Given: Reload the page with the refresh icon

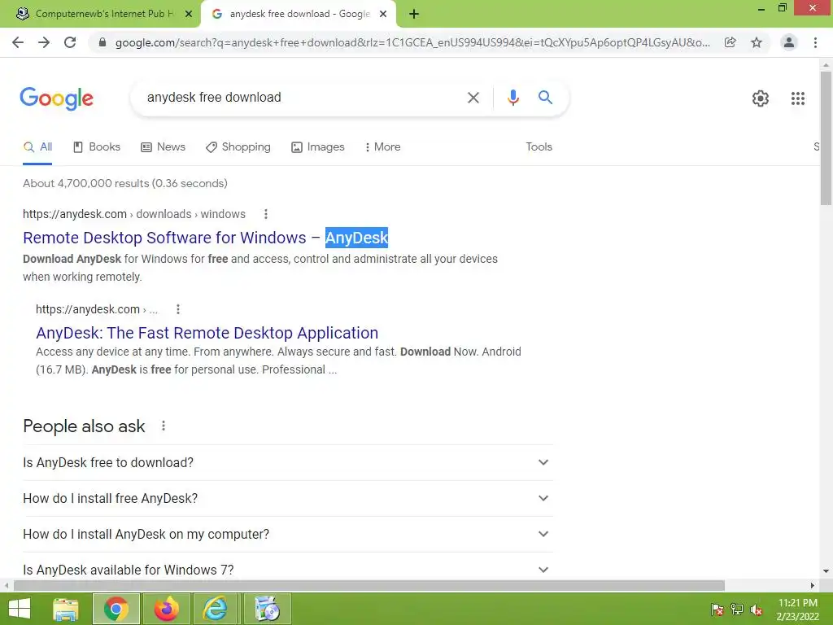Looking at the screenshot, I should click(x=70, y=42).
